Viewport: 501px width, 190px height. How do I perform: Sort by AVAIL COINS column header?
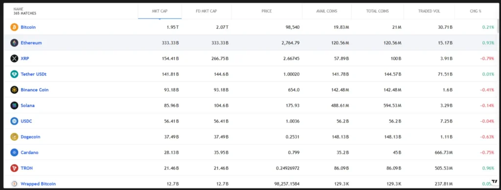326,11
